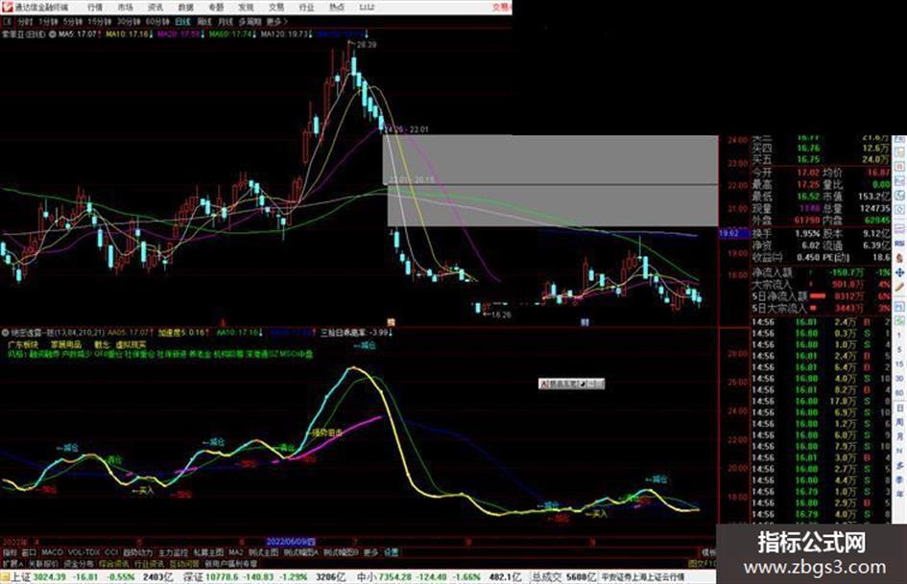
Task: Select the VOL-TDX indicator tab
Action: click(x=84, y=552)
